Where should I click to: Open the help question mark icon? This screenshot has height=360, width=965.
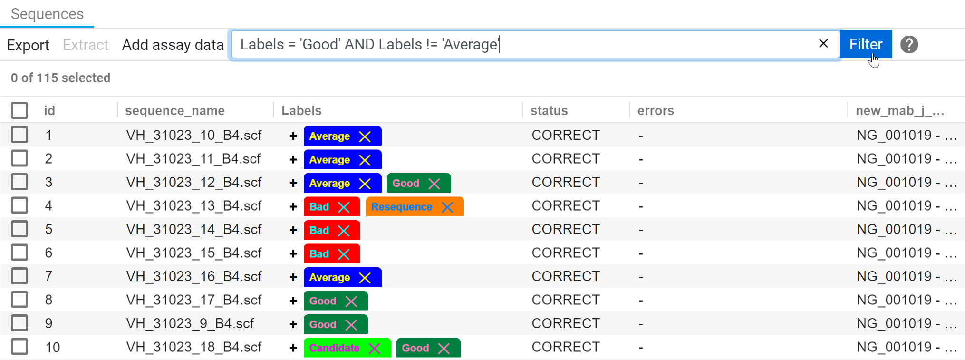coord(909,45)
